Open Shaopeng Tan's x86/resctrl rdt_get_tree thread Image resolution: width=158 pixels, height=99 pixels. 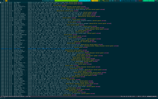pyautogui.click(x=45, y=89)
